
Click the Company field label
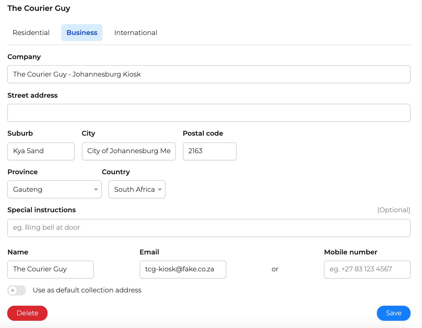coord(24,57)
